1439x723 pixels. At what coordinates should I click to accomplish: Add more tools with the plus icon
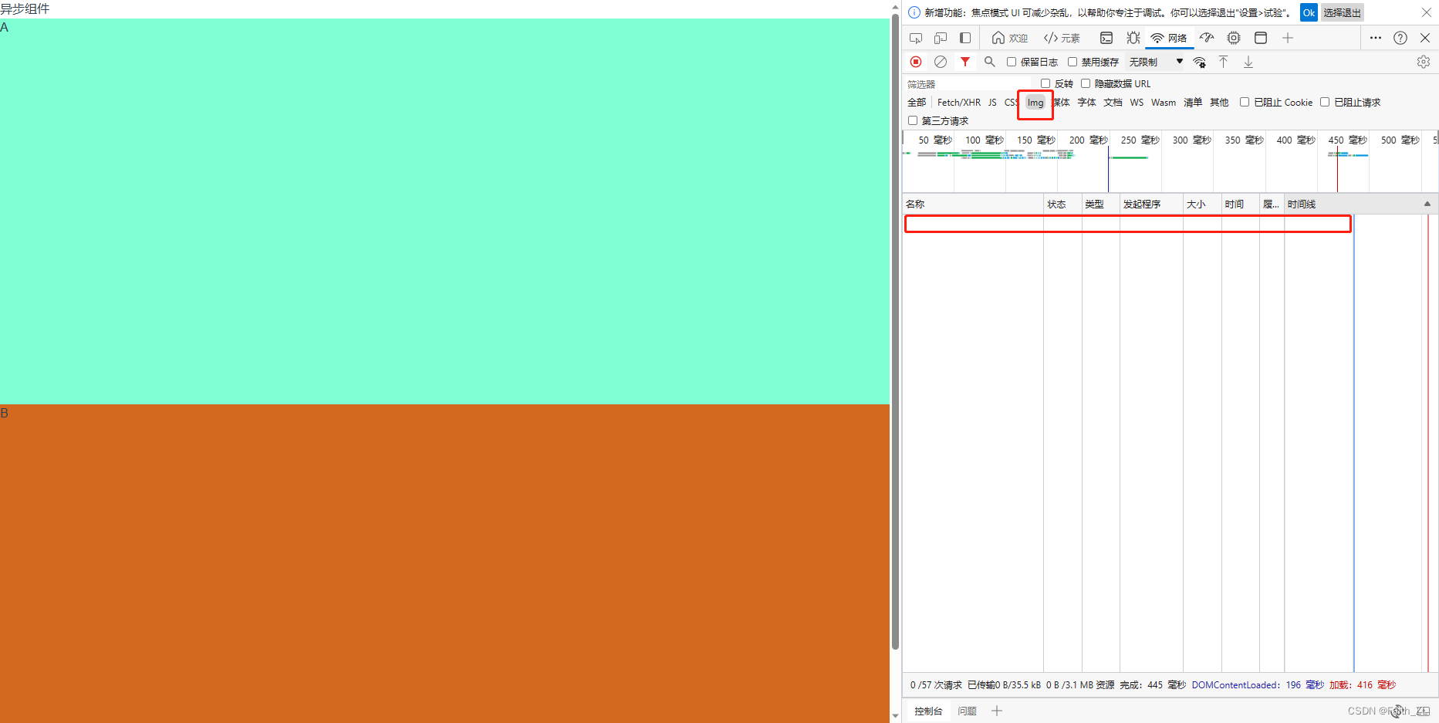click(1288, 38)
